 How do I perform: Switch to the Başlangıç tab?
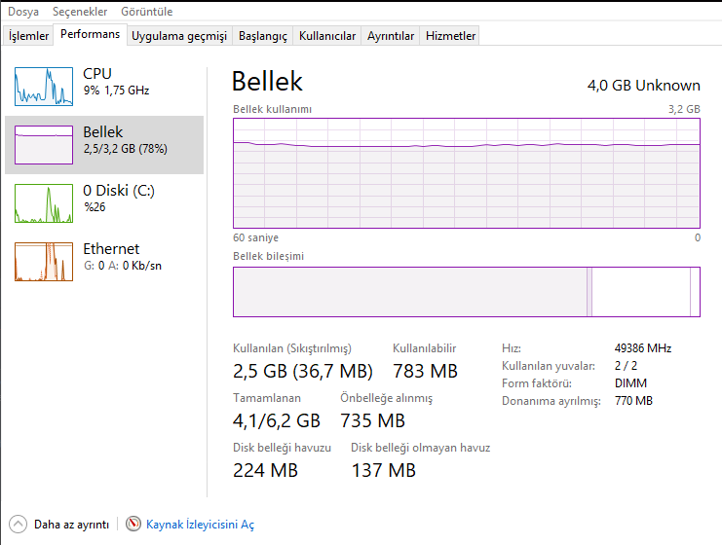(264, 36)
